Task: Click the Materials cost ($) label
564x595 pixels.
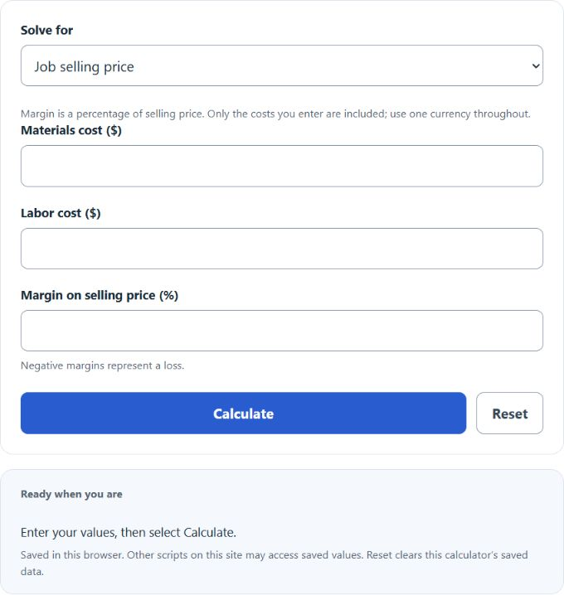Action: (x=71, y=130)
